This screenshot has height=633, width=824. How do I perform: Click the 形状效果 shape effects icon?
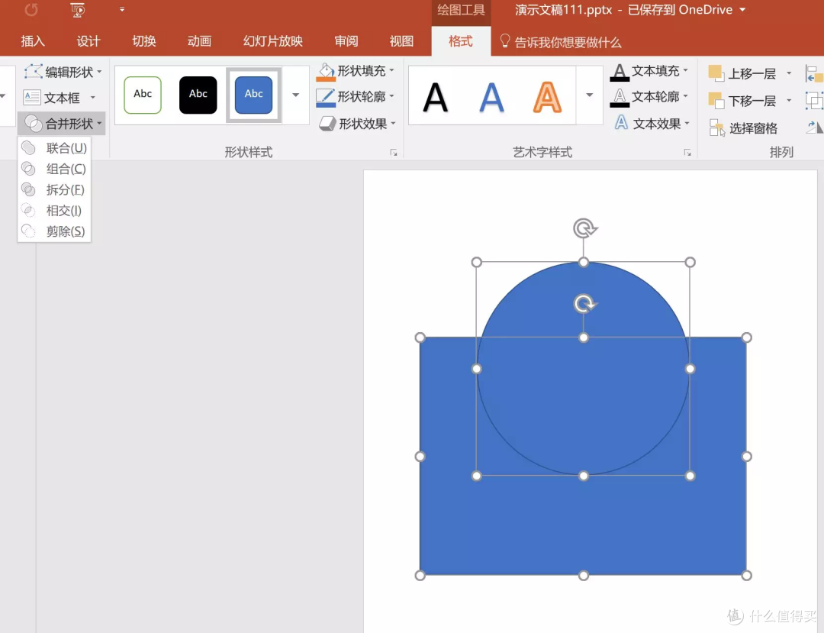[327, 123]
